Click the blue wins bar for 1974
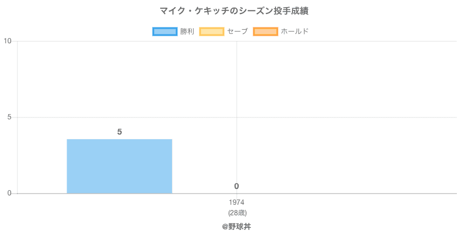The width and height of the screenshot is (468, 234). point(119,167)
